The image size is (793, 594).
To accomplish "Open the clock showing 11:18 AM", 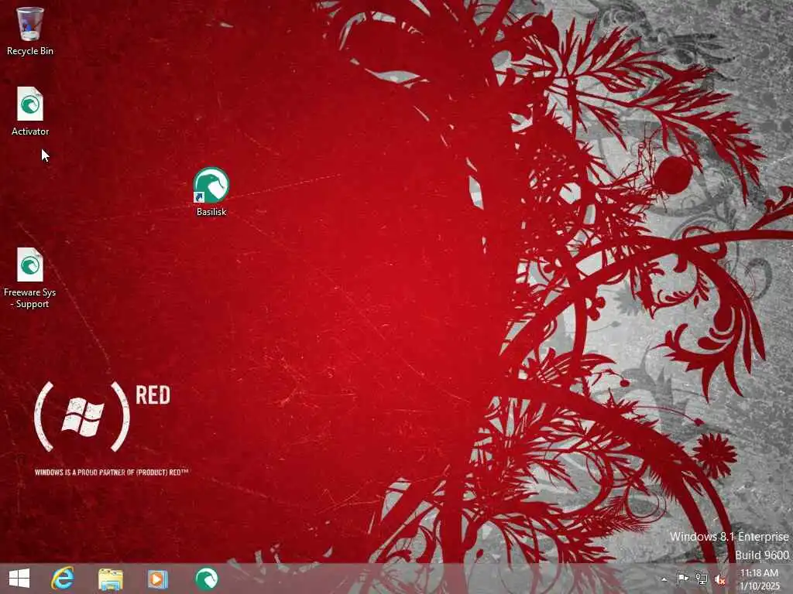I will coord(760,579).
